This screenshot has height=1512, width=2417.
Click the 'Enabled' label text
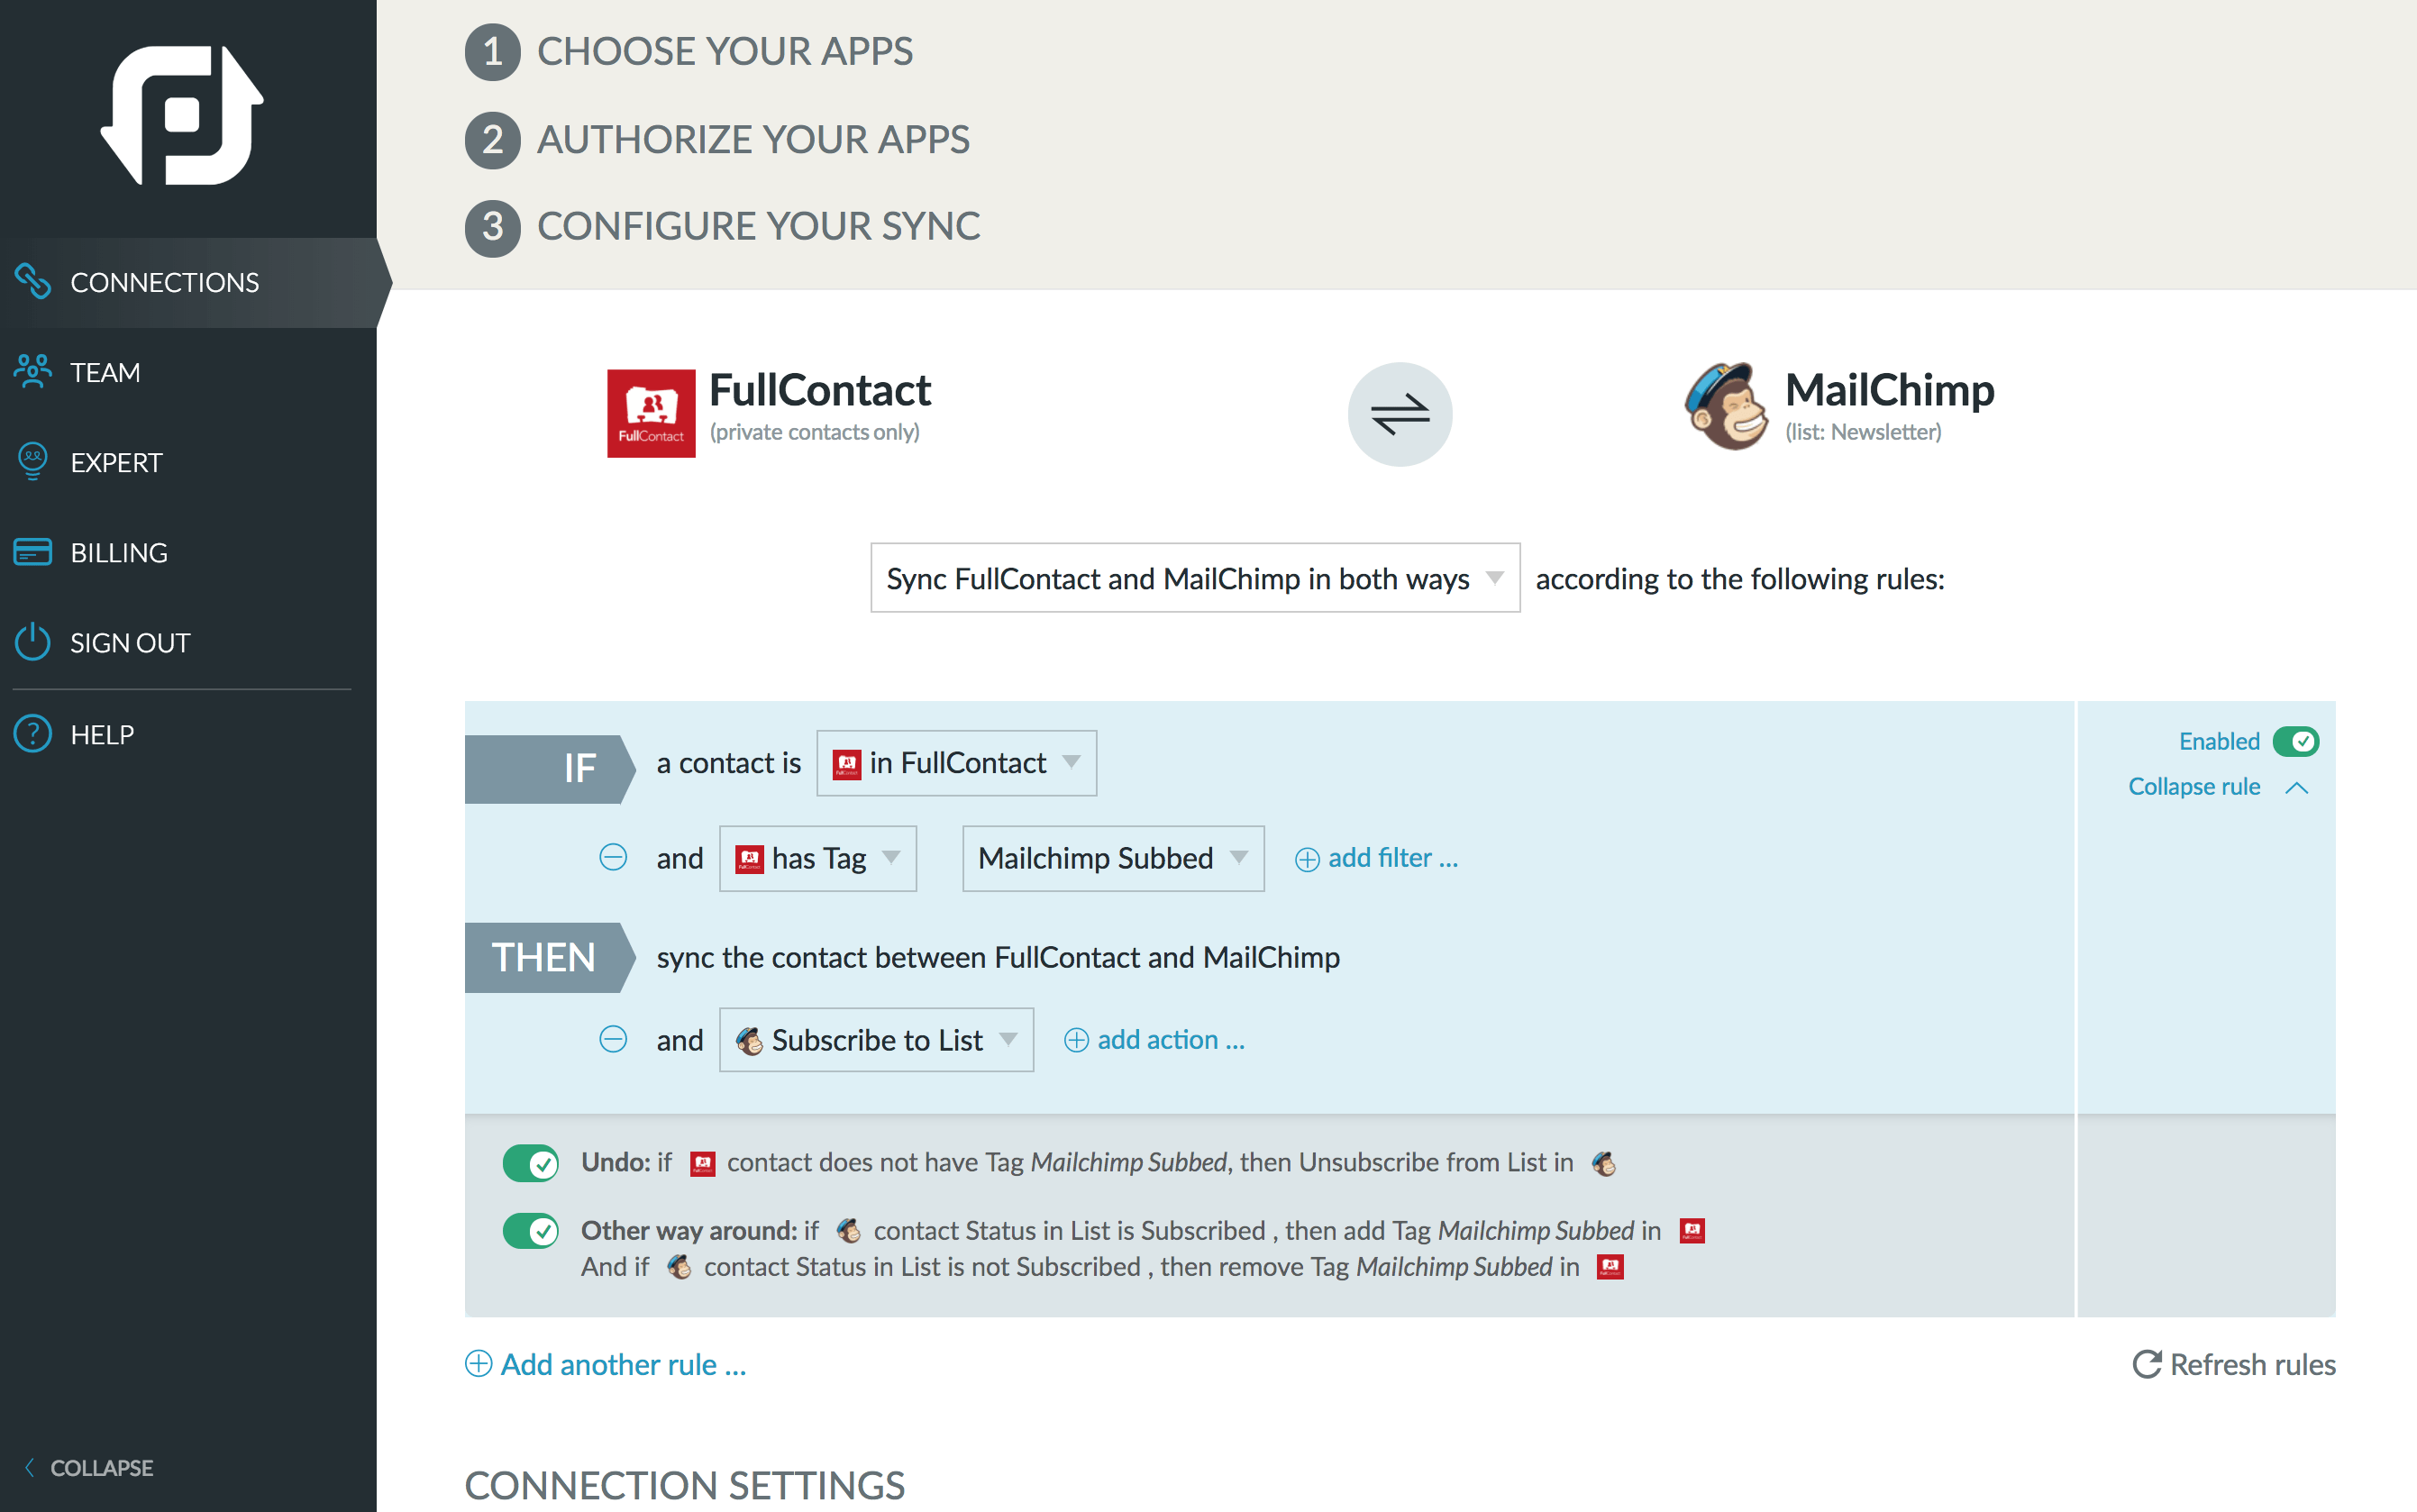tap(2219, 741)
